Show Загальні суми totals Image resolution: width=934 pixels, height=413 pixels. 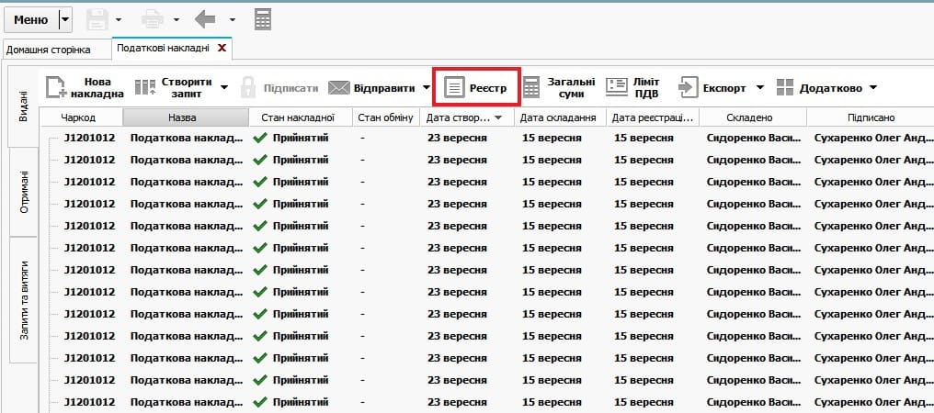(x=559, y=87)
